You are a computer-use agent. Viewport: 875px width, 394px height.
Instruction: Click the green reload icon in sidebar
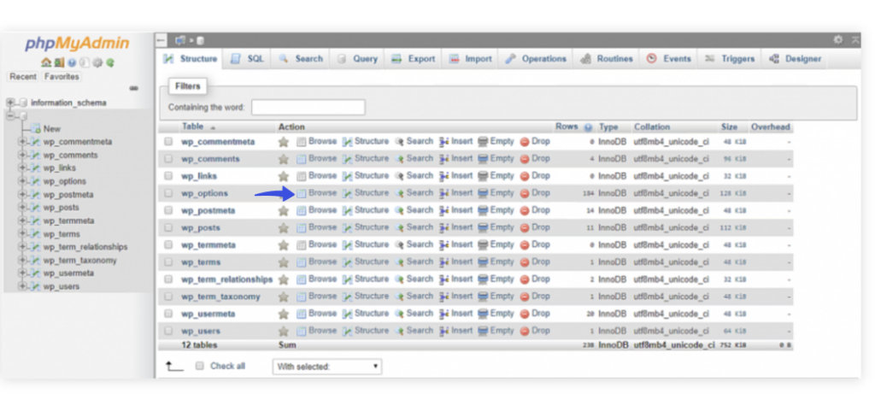pos(110,62)
